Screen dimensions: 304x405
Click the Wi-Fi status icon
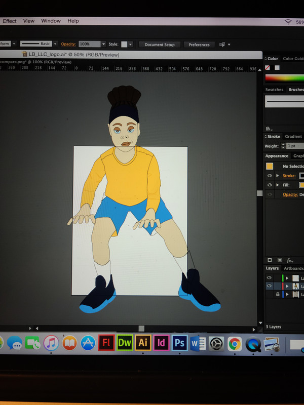[288, 22]
